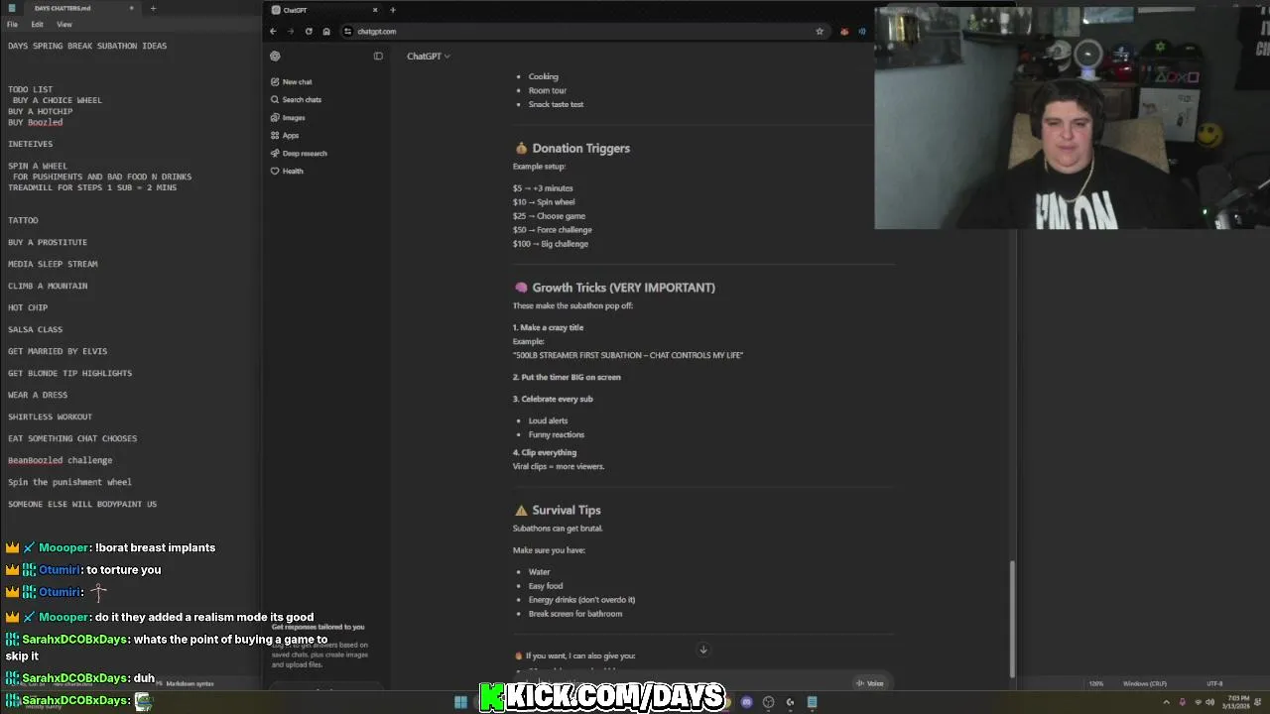The height and width of the screenshot is (714, 1270).
Task: Click 'Spin the punishment wheel' line in editor
Action: click(x=69, y=482)
